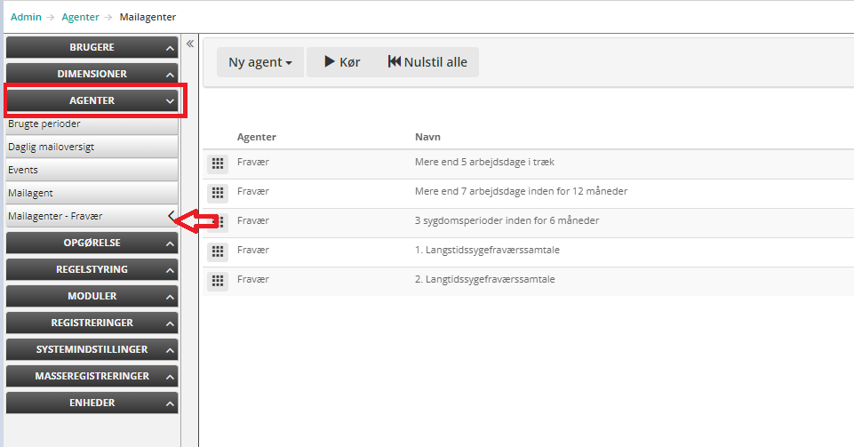The height and width of the screenshot is (447, 854).
Task: Select Events in the sidebar
Action: tap(23, 170)
